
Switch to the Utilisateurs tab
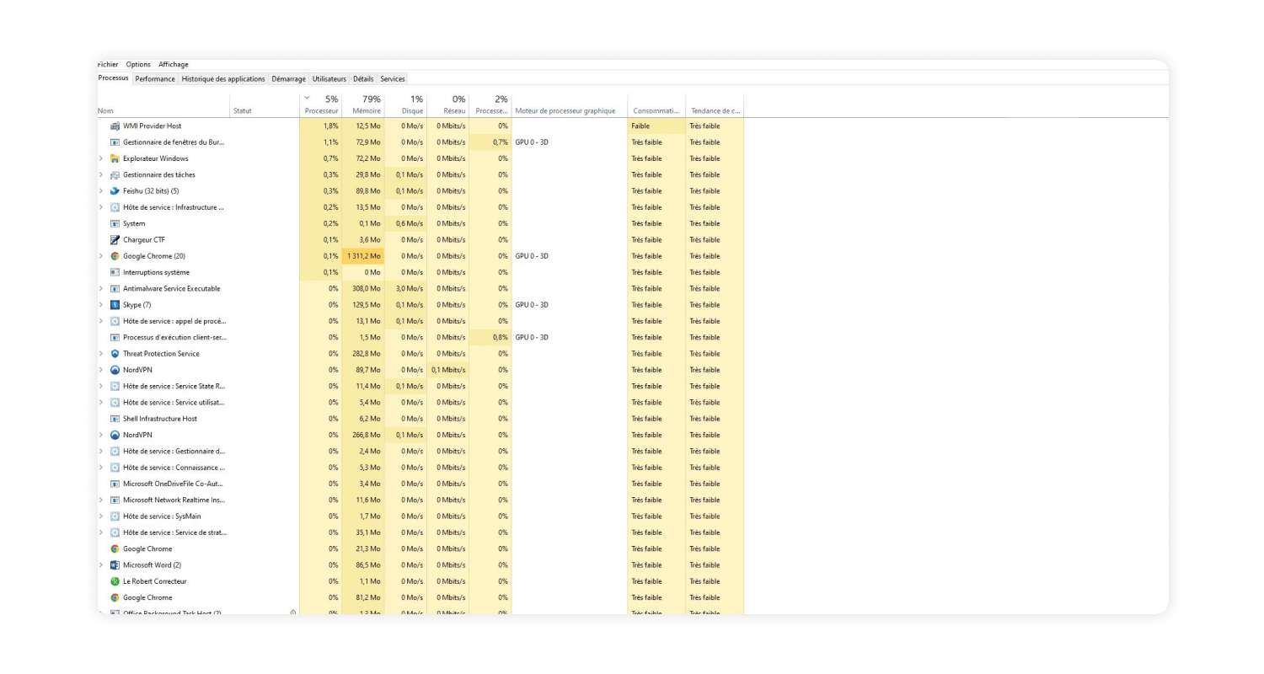329,78
